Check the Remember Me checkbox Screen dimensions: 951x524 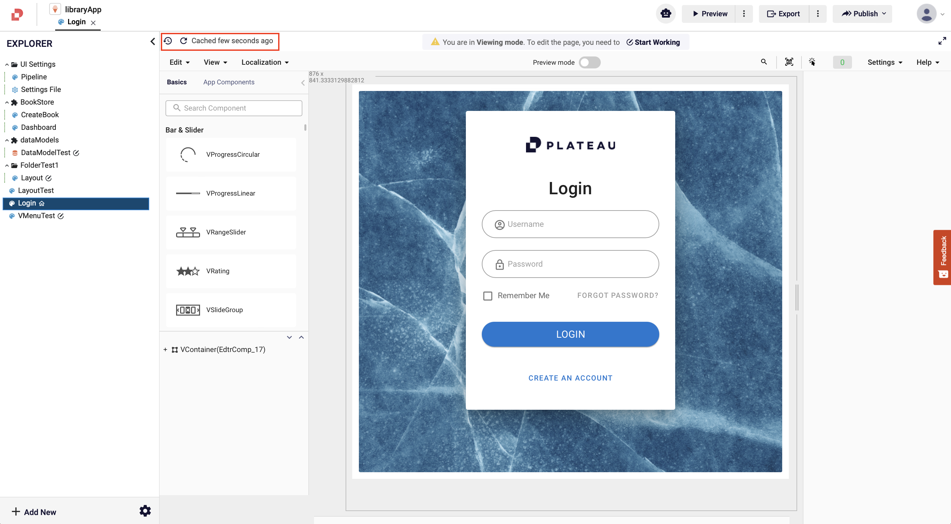coord(488,296)
